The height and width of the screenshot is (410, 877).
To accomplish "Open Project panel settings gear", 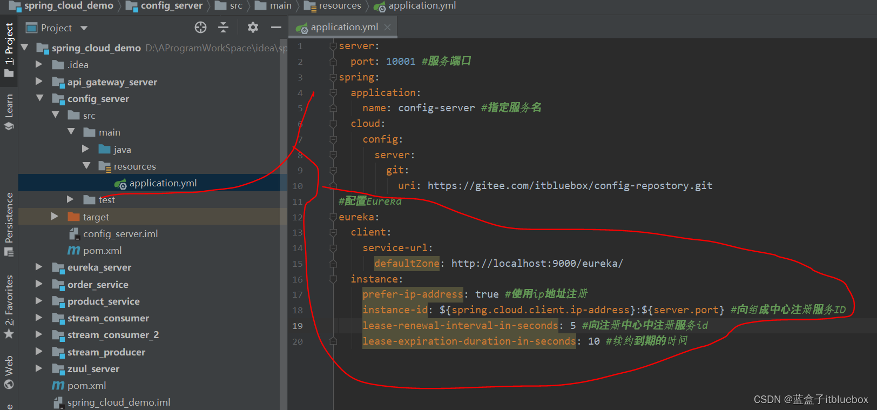I will [253, 28].
